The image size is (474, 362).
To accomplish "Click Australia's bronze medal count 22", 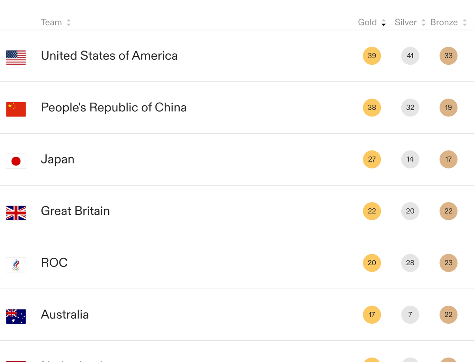I will point(448,314).
